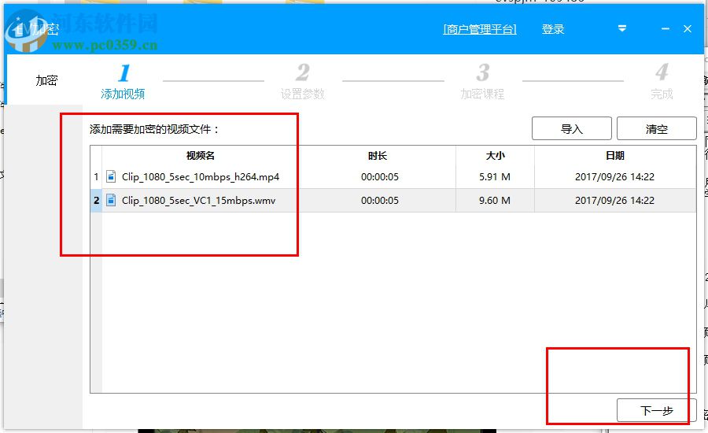Click row number 2 in the list
Viewport: 708px width, 433px height.
click(96, 200)
